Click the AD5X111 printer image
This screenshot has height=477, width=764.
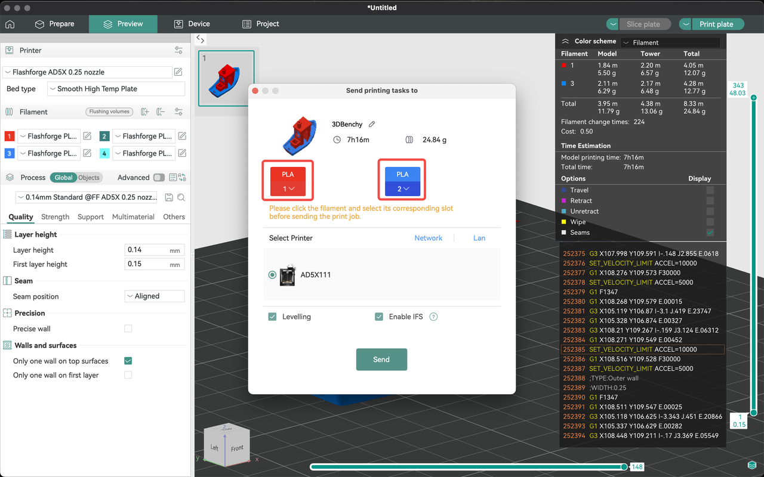(288, 275)
